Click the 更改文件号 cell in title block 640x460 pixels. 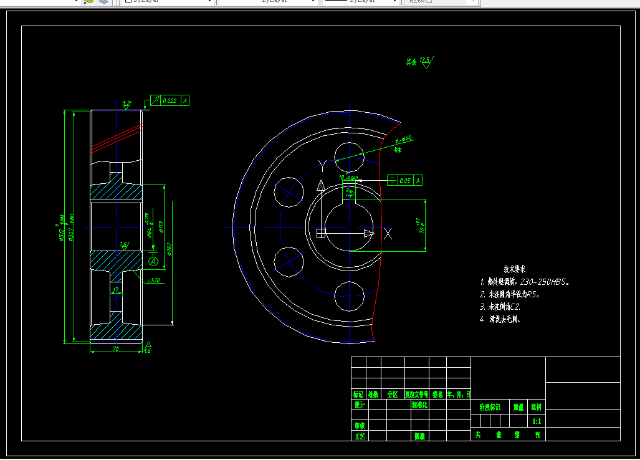coord(417,395)
